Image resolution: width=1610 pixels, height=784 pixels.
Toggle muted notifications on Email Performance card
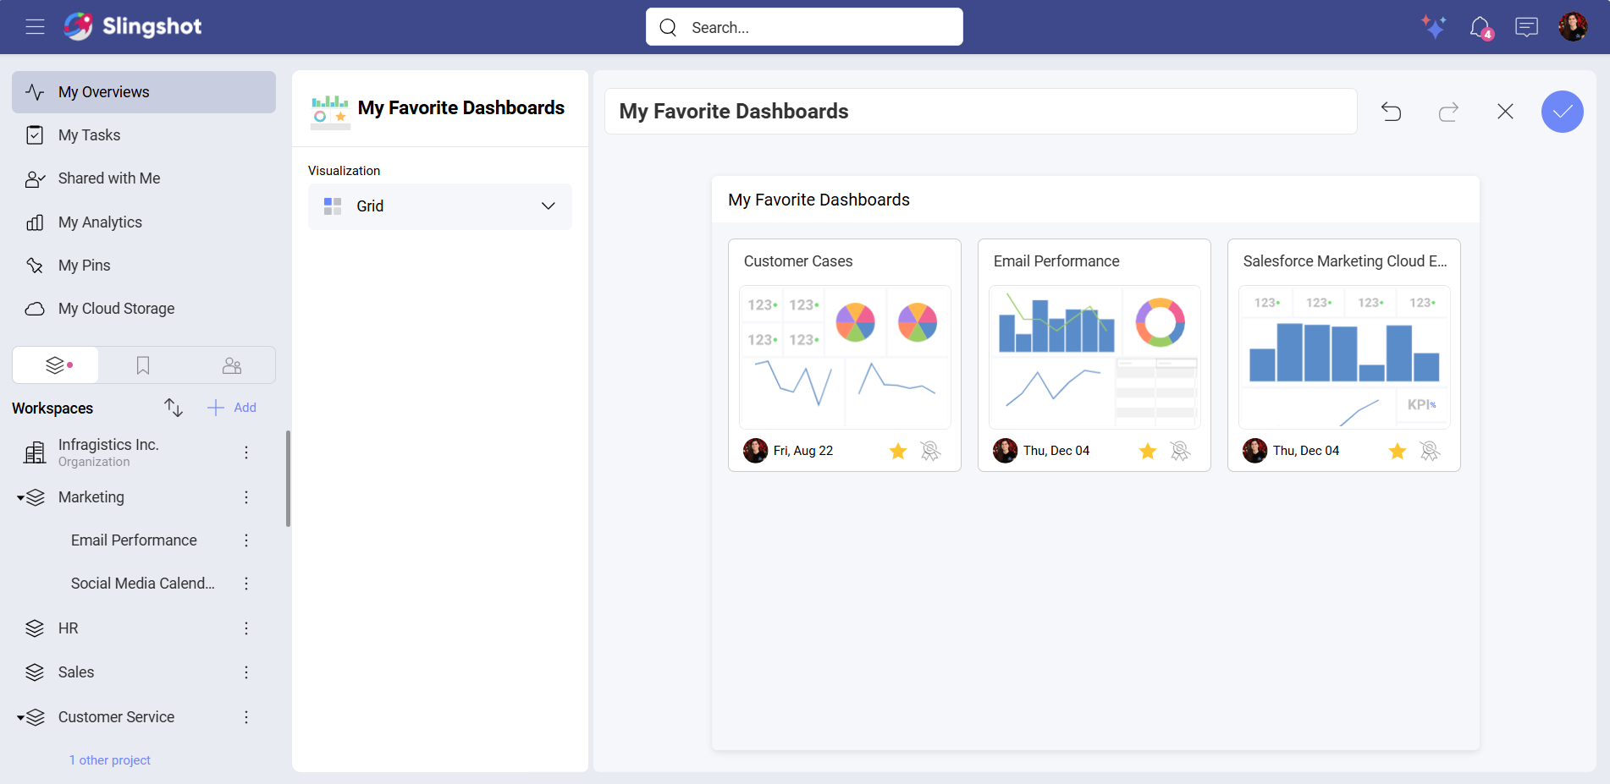pyautogui.click(x=1180, y=451)
